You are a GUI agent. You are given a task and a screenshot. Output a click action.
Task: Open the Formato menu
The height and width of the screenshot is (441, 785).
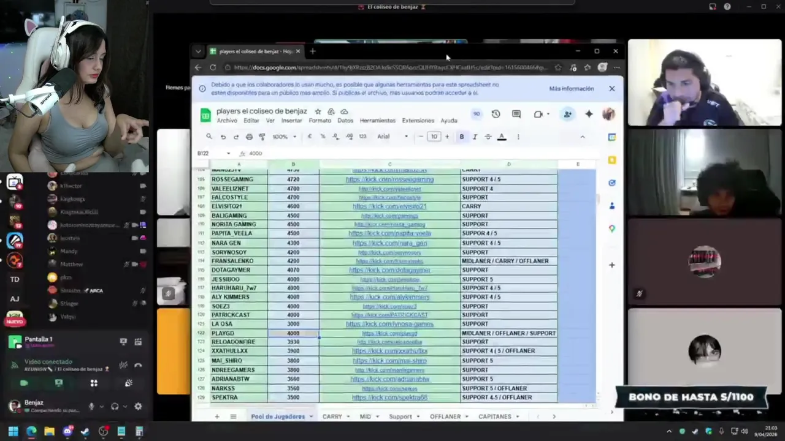pyautogui.click(x=320, y=121)
